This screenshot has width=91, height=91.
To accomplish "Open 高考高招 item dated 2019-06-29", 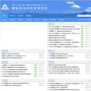I will coord(14,72).
